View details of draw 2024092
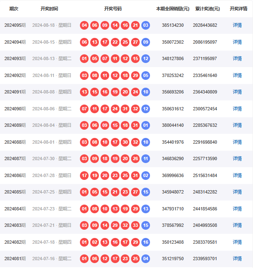 pyautogui.click(x=237, y=75)
